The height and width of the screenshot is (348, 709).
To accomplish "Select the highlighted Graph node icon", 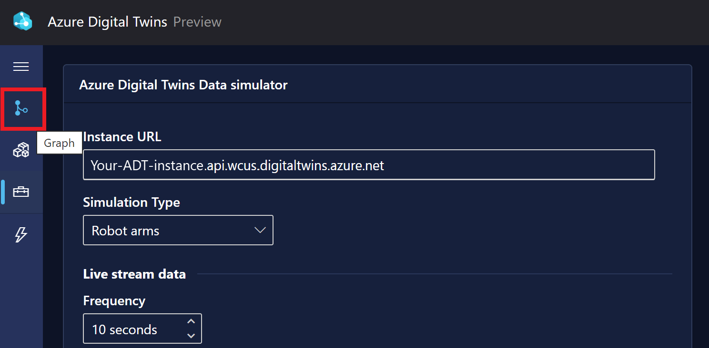I will click(x=21, y=109).
